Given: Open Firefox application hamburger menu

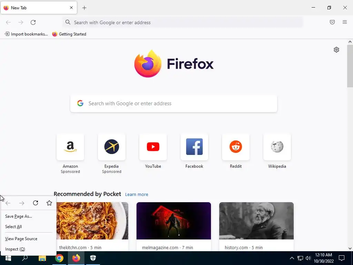Looking at the screenshot, I should tap(344, 22).
